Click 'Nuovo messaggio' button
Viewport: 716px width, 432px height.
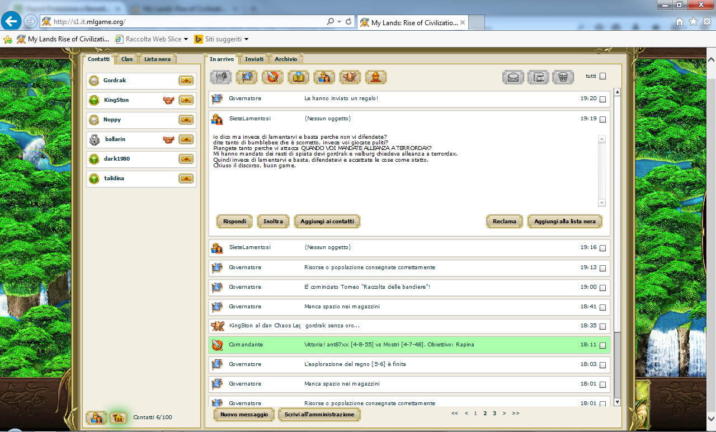pyautogui.click(x=244, y=415)
